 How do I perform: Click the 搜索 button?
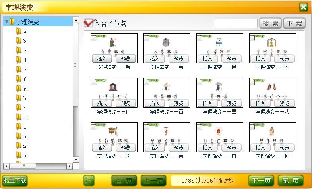[271, 23]
